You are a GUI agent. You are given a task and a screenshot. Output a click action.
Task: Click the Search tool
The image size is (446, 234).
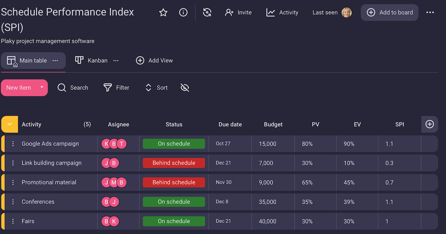pos(73,88)
